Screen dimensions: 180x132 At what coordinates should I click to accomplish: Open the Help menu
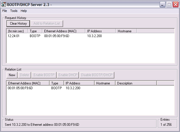24,11
